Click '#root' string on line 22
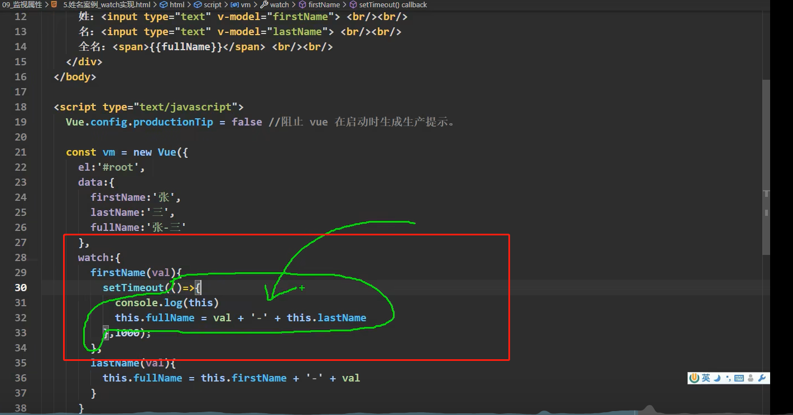 [118, 167]
